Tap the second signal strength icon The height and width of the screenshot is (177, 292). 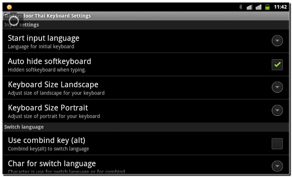(258, 7)
